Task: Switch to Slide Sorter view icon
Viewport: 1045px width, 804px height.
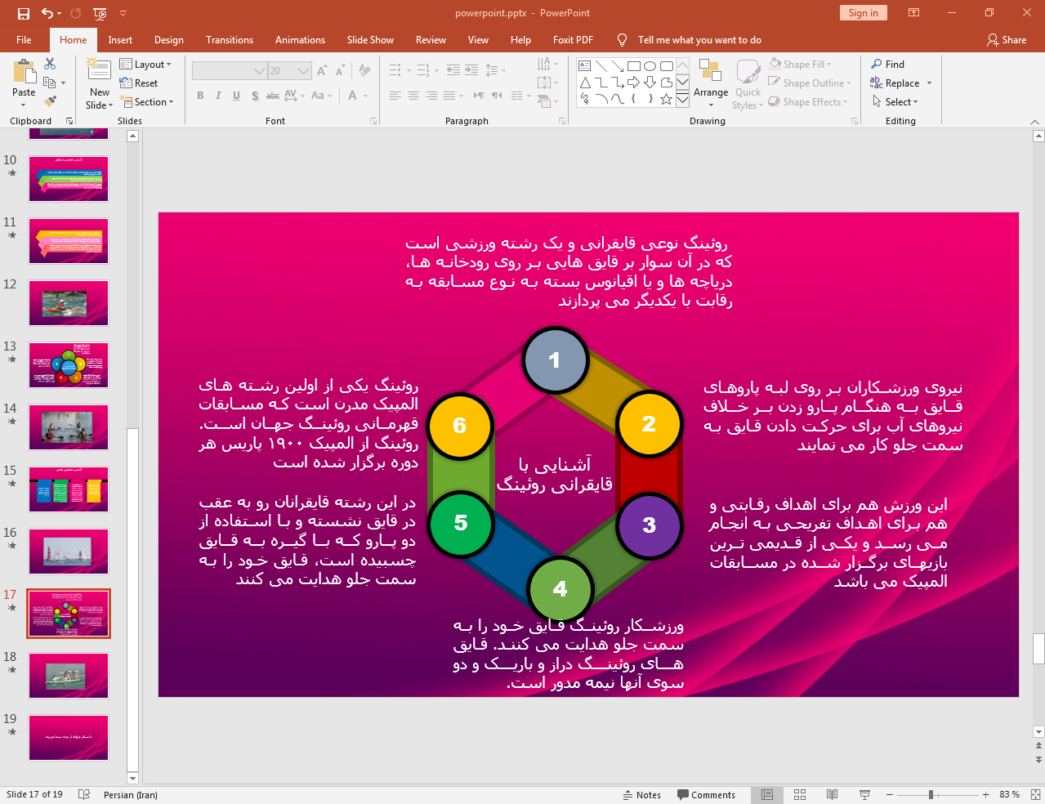Action: pyautogui.click(x=800, y=795)
